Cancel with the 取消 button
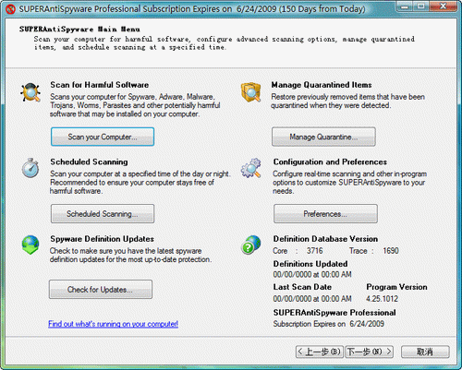 click(x=425, y=352)
